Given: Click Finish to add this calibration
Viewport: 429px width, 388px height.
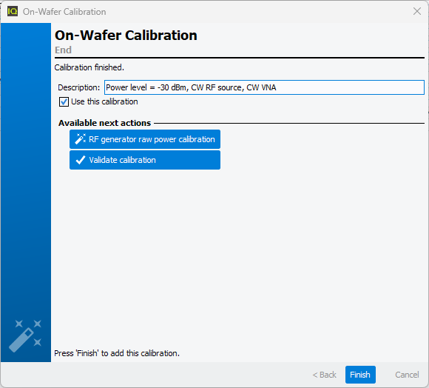Looking at the screenshot, I should point(360,375).
